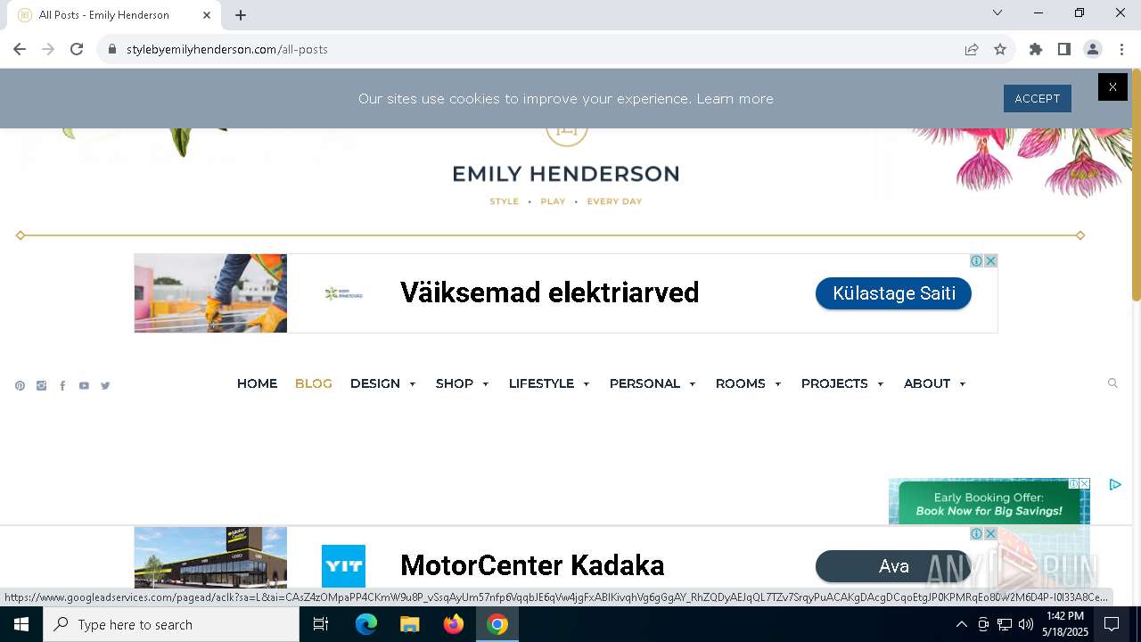
Task: Open Task View on the taskbar
Action: (x=321, y=624)
